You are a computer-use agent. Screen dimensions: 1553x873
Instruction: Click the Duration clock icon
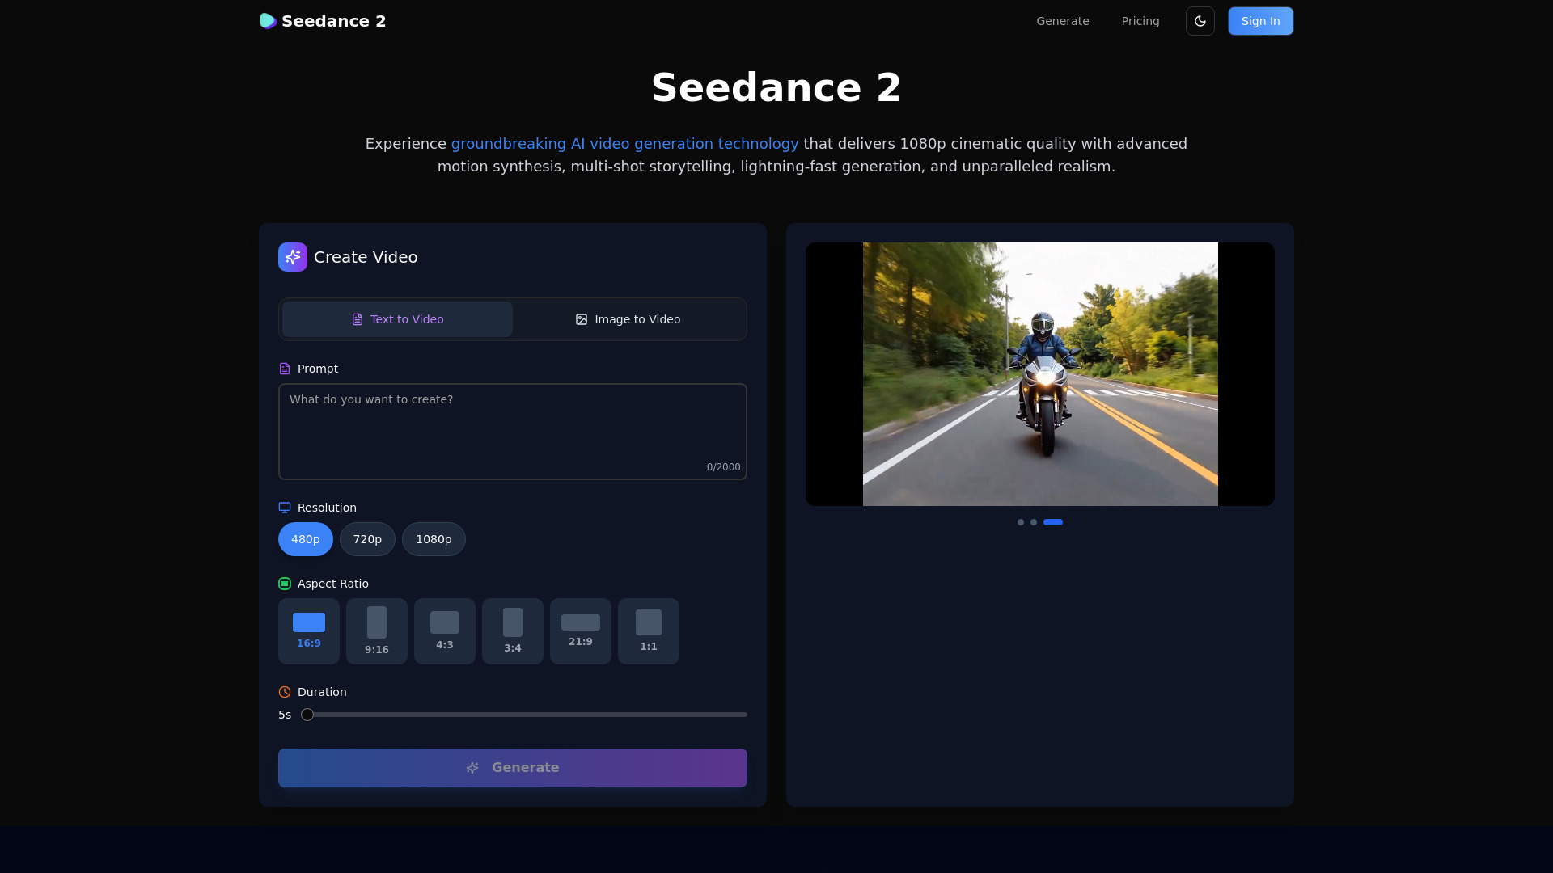(284, 692)
